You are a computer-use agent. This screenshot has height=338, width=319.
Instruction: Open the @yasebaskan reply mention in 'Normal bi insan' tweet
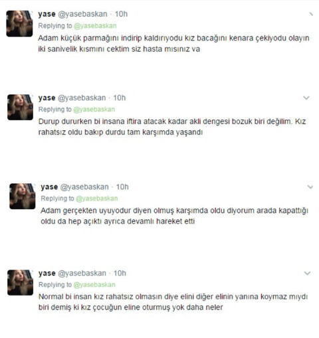[94, 285]
